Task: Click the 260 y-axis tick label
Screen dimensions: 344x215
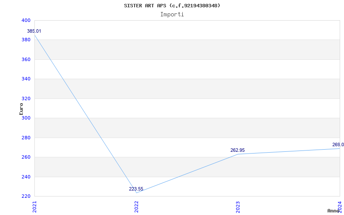Action: (26, 157)
